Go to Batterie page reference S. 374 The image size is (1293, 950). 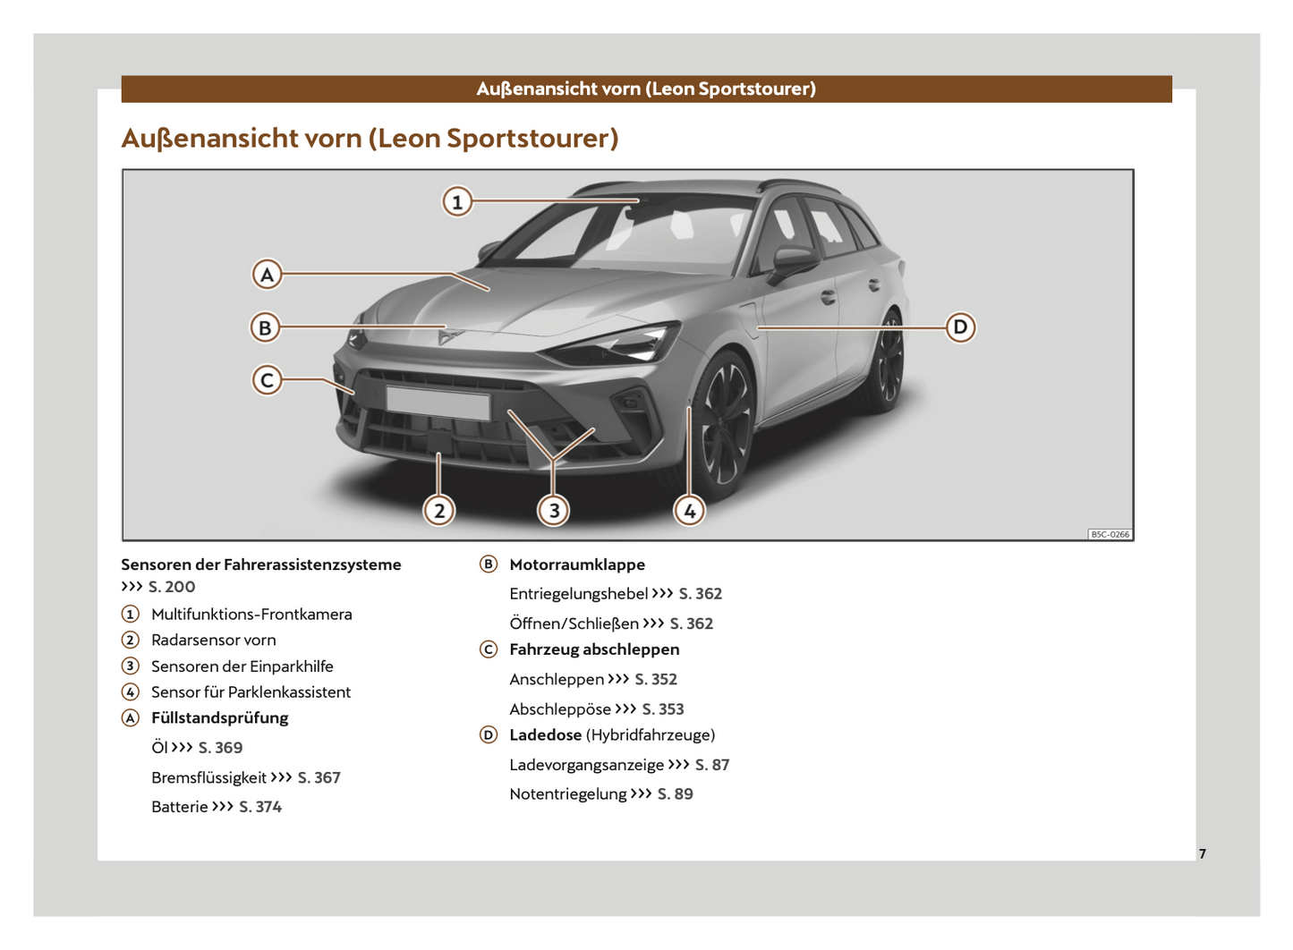pos(259,807)
